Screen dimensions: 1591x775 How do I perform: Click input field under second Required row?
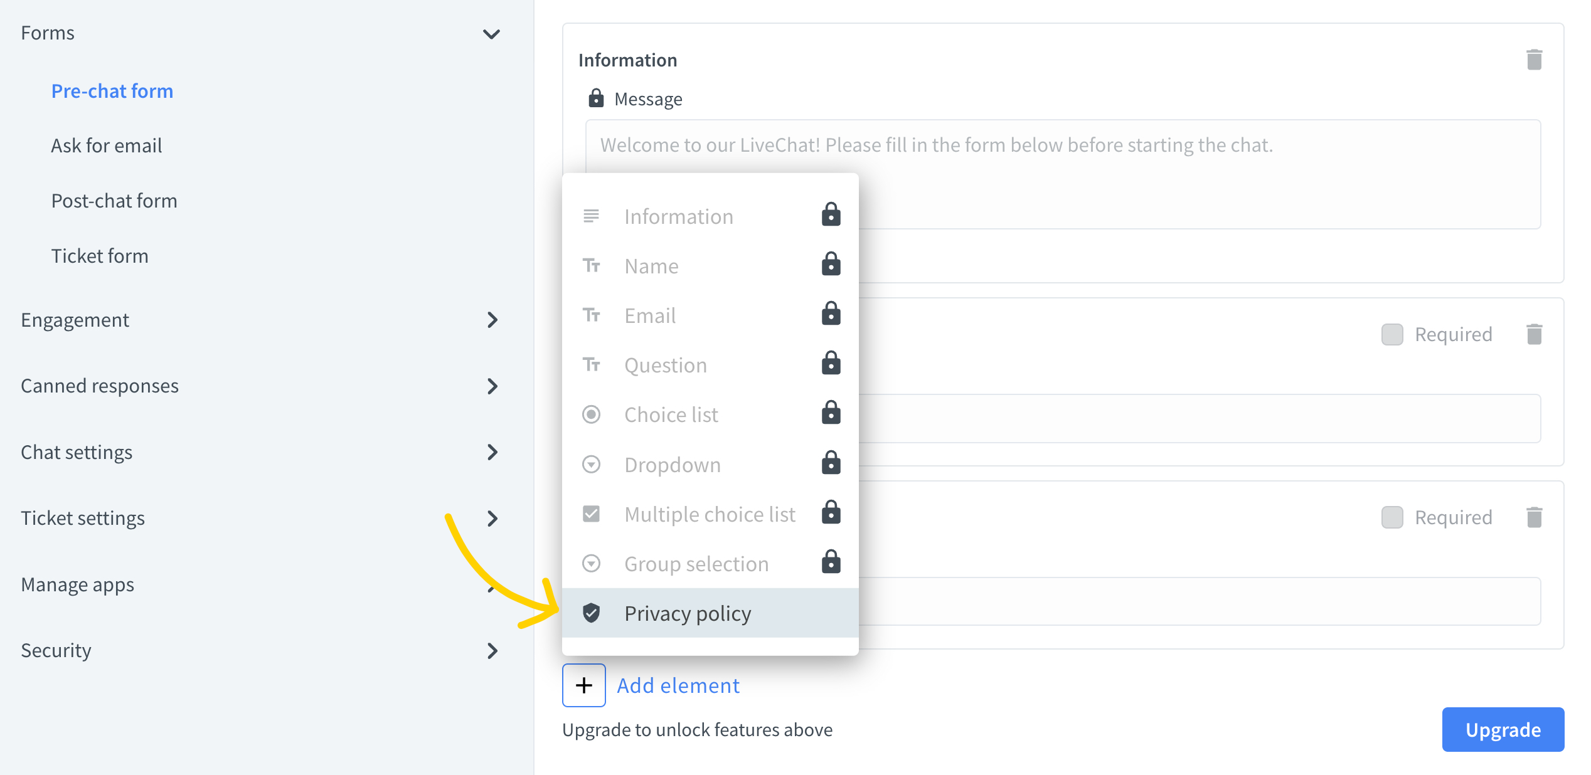1199,601
